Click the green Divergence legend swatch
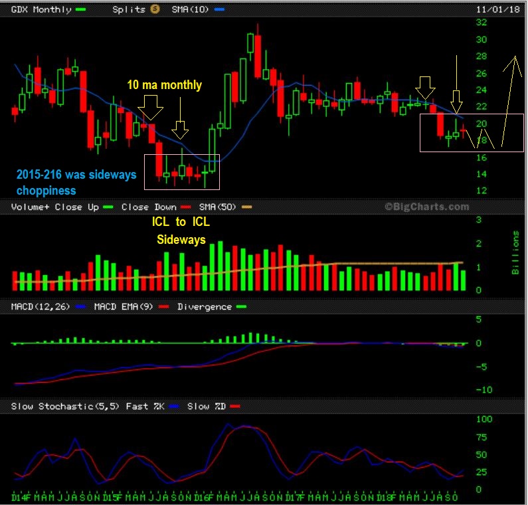The image size is (528, 505). tap(240, 307)
